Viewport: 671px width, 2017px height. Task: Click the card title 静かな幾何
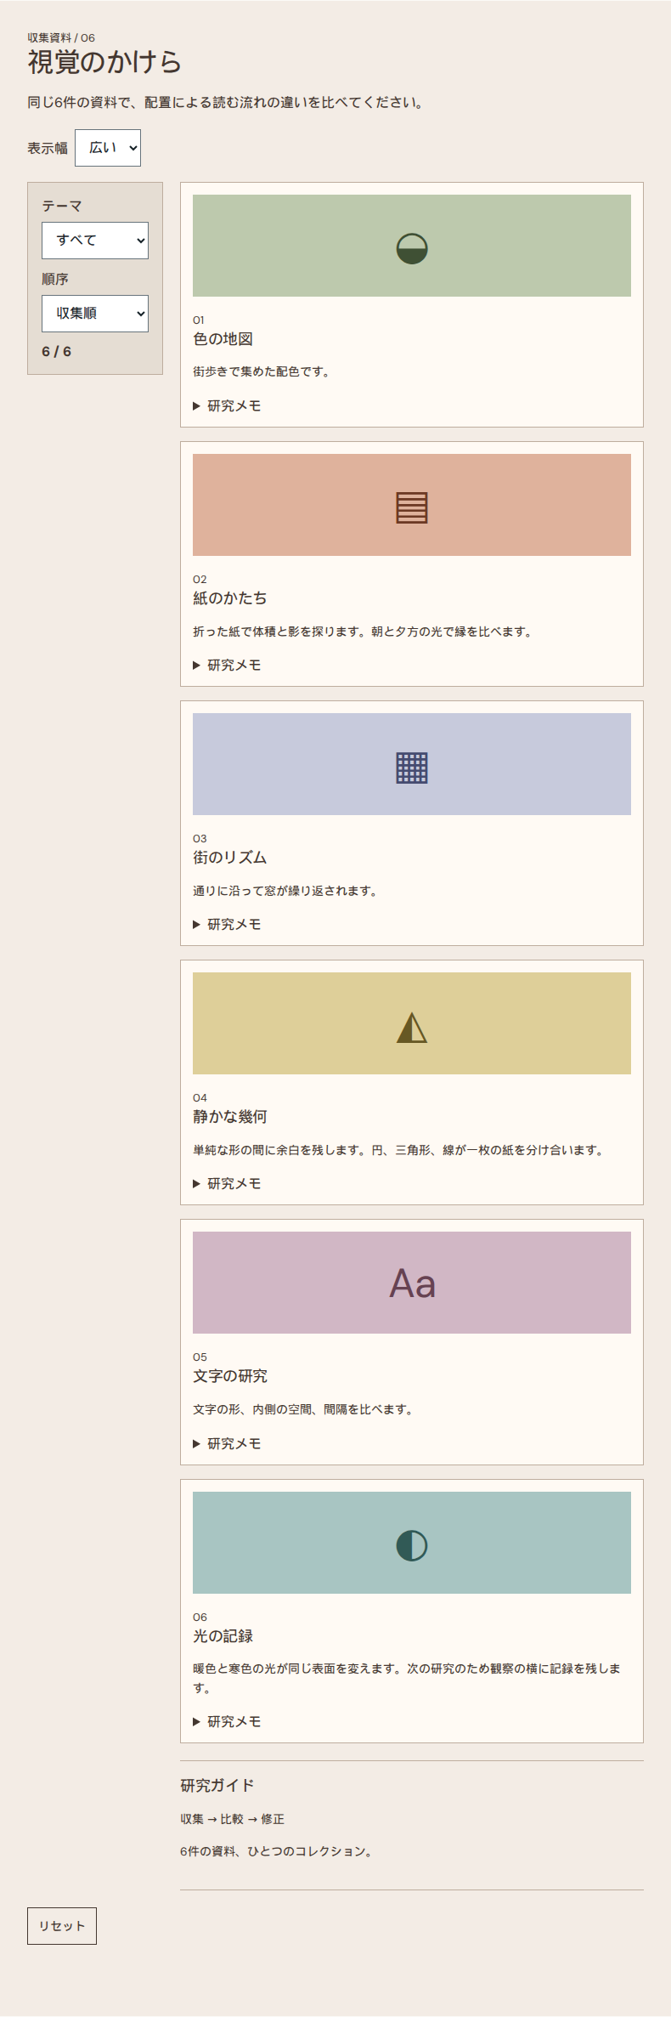pos(230,1117)
